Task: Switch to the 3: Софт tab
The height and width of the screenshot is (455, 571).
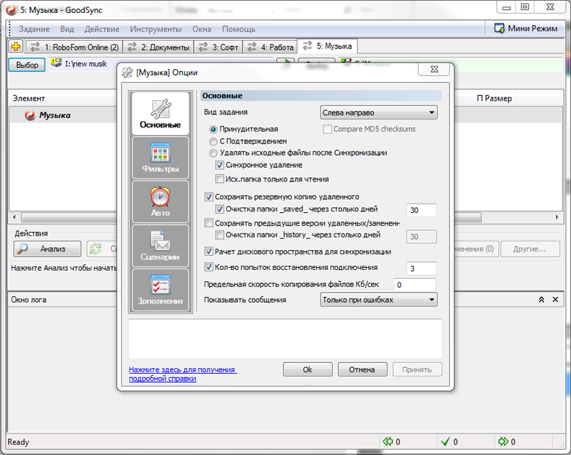Action: (218, 47)
